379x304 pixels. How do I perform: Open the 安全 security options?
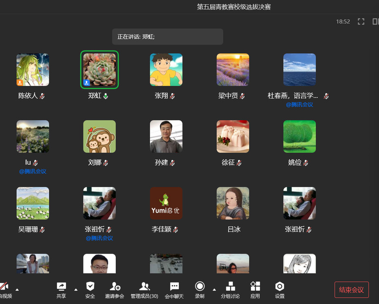click(90, 290)
